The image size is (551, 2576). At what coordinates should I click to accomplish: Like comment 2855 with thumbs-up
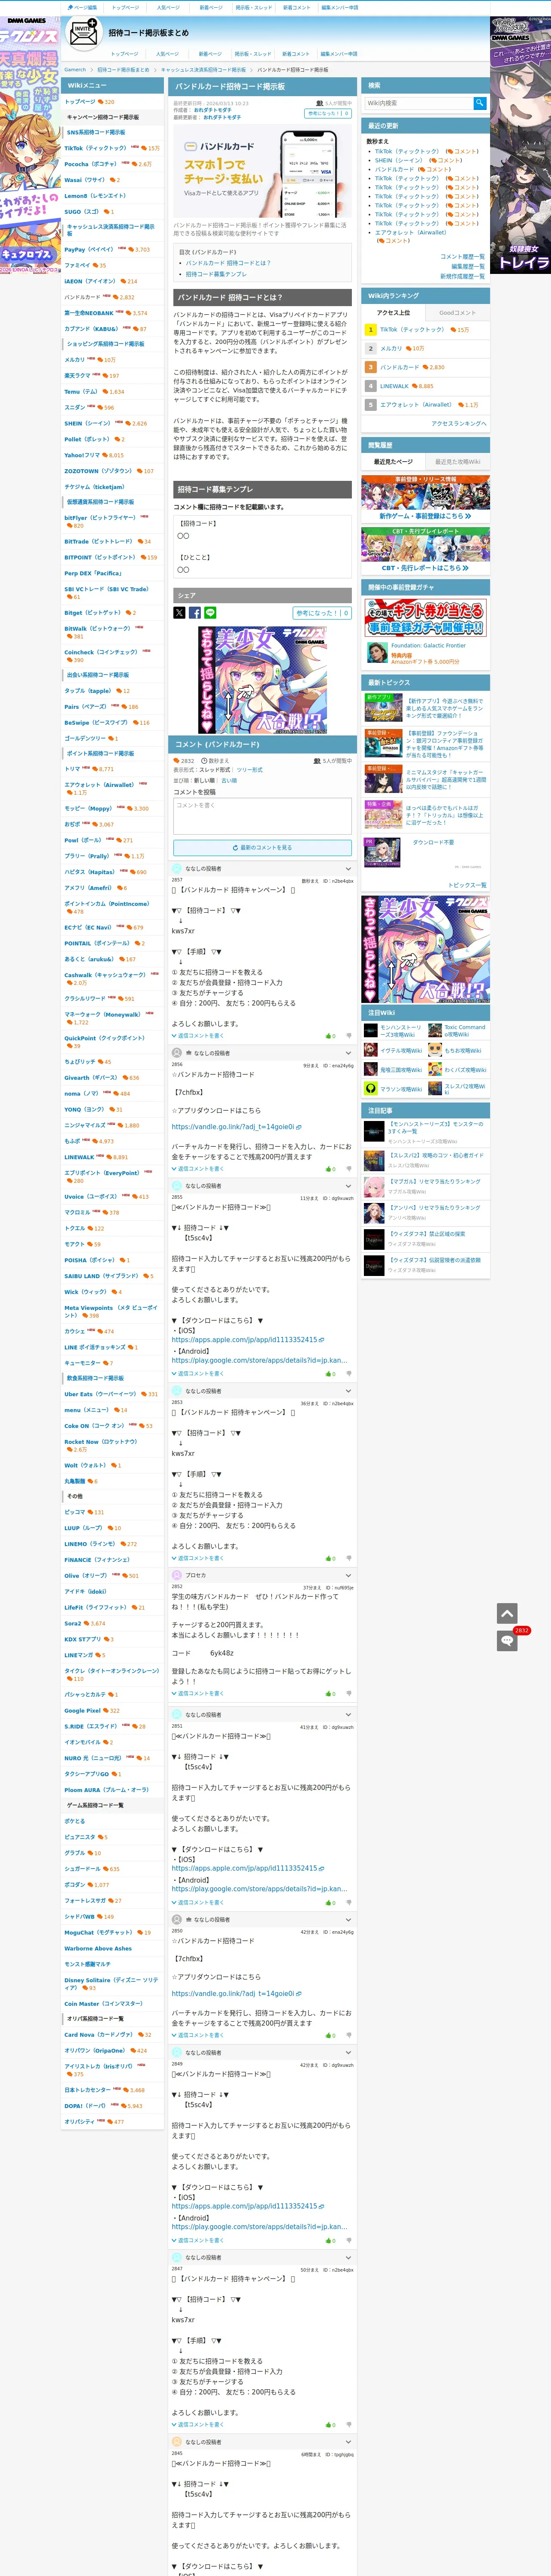(330, 1374)
